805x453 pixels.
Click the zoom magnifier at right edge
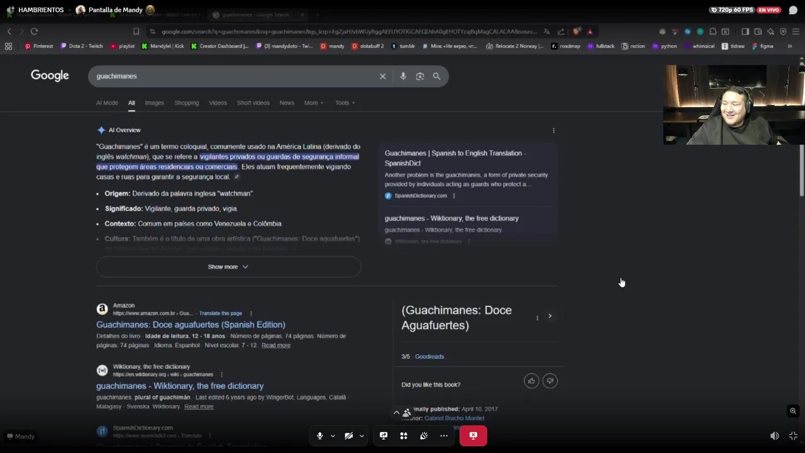(x=793, y=411)
